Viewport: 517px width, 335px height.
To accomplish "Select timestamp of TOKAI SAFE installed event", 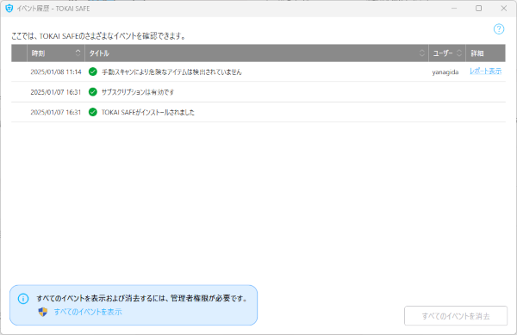I will [x=56, y=112].
